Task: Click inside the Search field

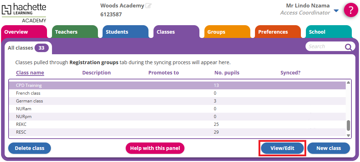Action: pyautogui.click(x=324, y=46)
